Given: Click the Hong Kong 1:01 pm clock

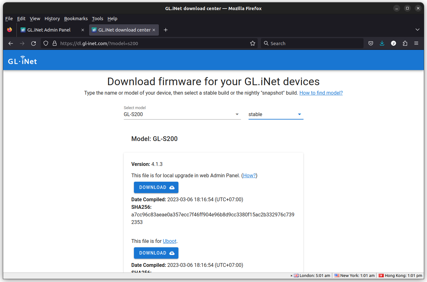Looking at the screenshot, I should click(400, 276).
